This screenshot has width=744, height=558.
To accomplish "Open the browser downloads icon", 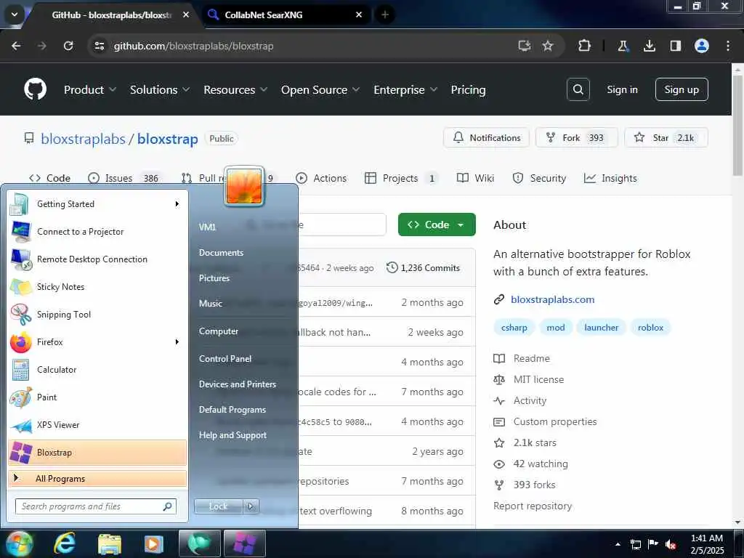I will pos(649,46).
